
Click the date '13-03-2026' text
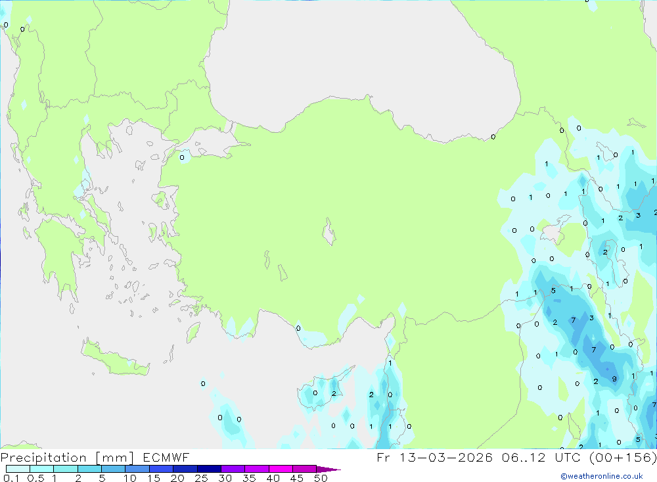[446, 457]
